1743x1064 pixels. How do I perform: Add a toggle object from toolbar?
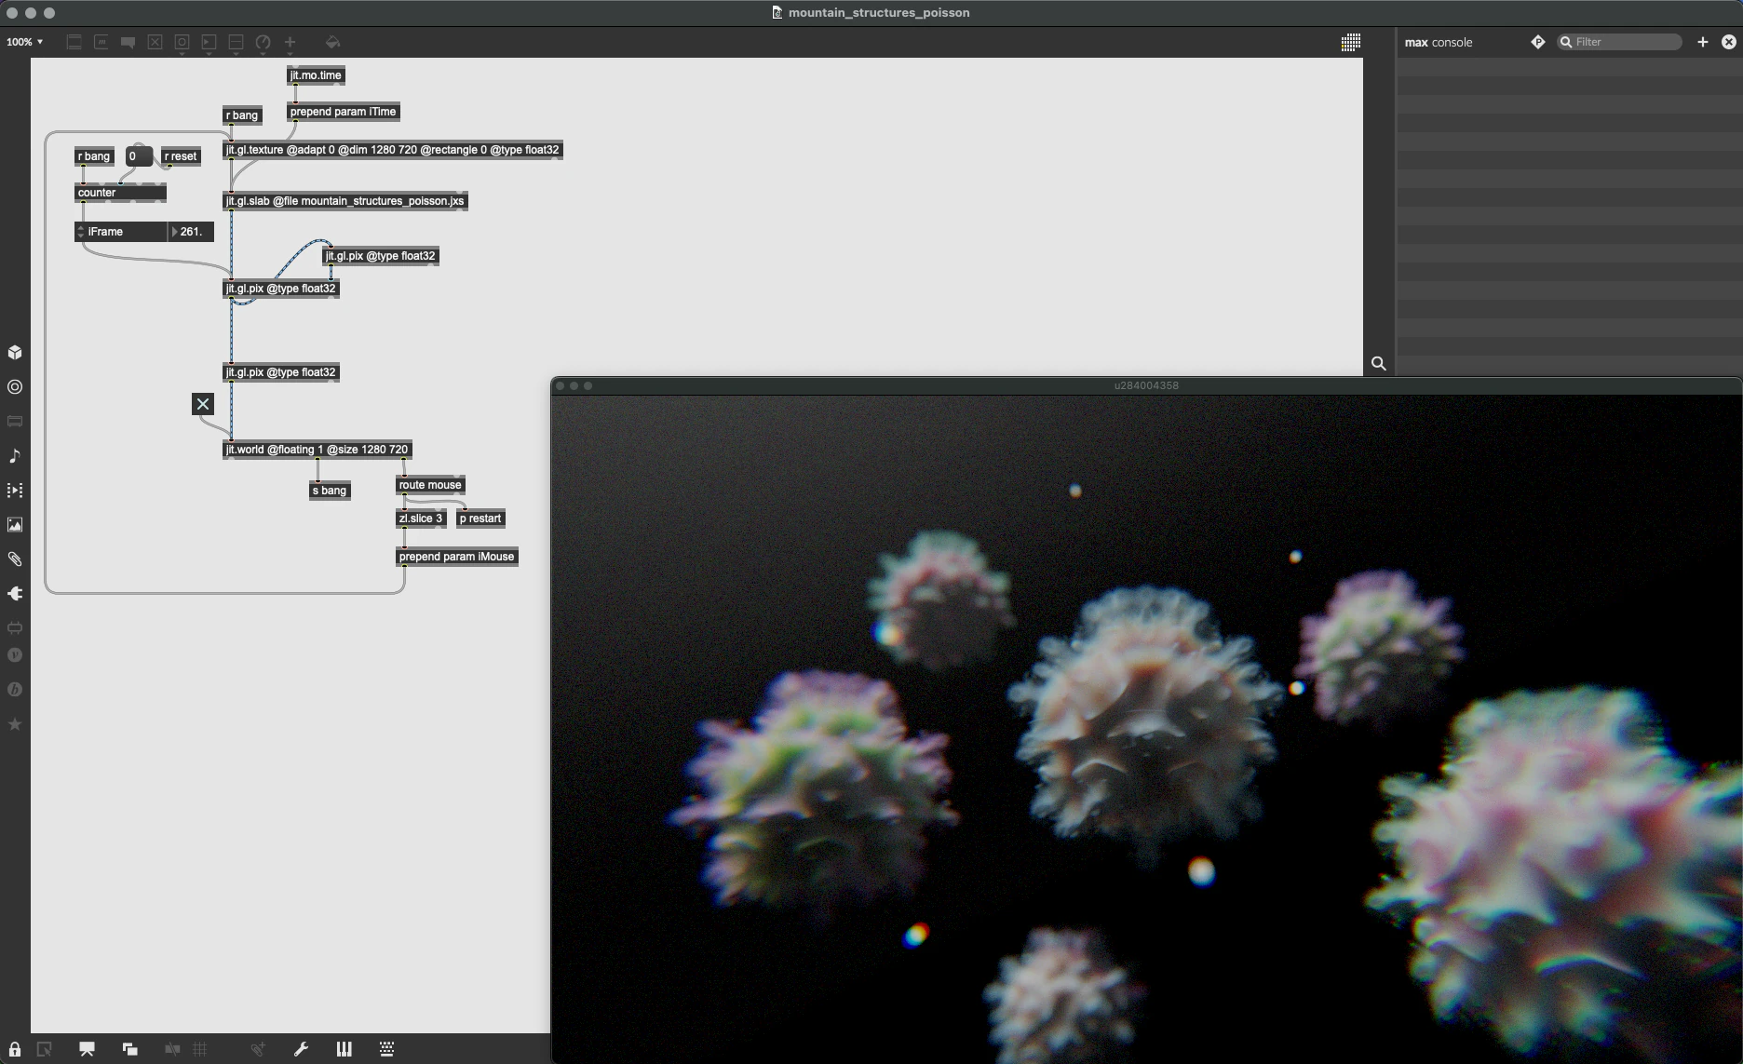155,42
